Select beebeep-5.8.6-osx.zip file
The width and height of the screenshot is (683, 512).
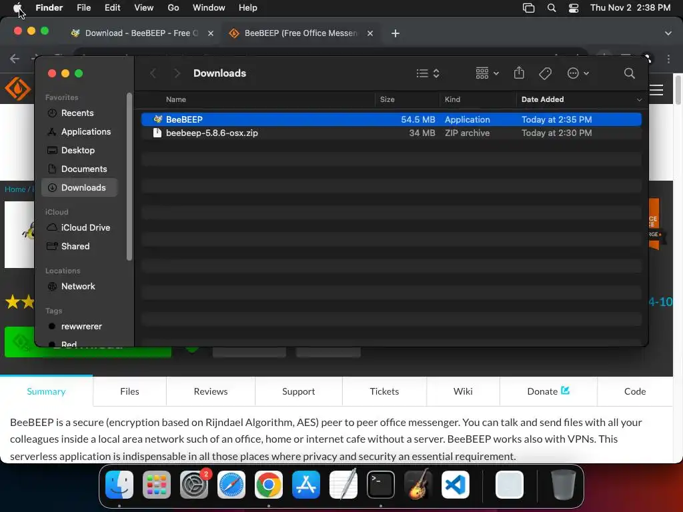coord(391,133)
